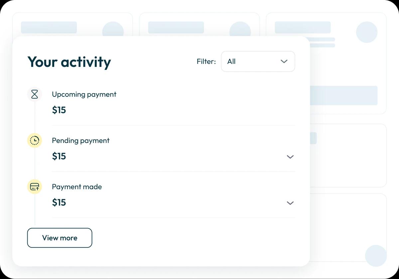Click the $15 amount under Pending payment
This screenshot has height=279, width=399.
pyautogui.click(x=59, y=156)
